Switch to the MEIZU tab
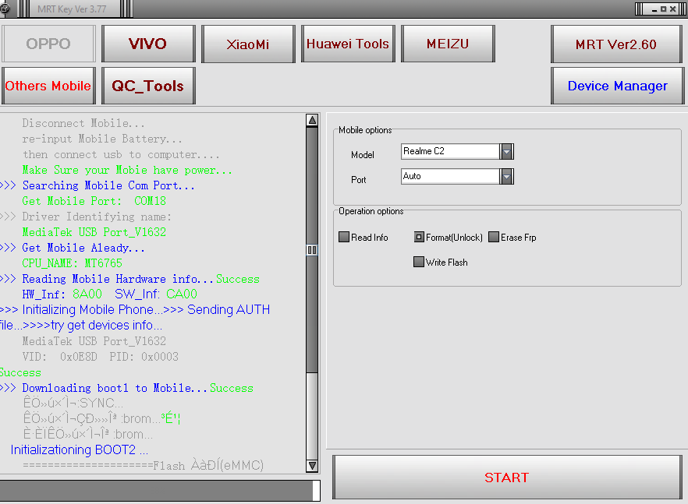688x504 pixels. [448, 44]
